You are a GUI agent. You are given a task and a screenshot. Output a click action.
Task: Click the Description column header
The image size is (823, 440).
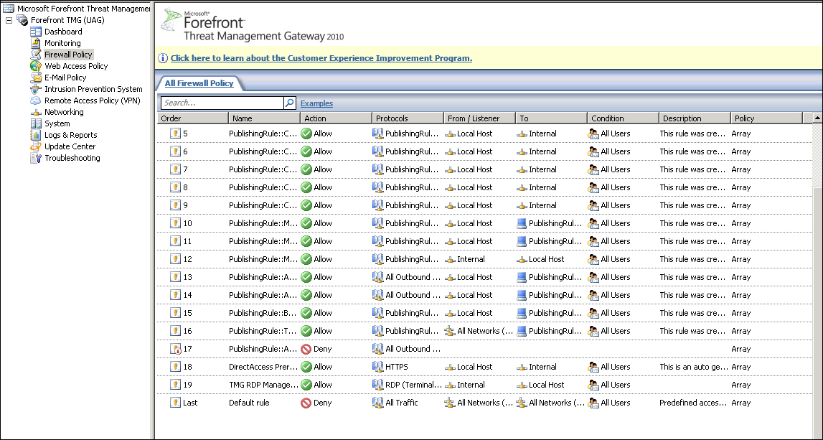pyautogui.click(x=695, y=118)
